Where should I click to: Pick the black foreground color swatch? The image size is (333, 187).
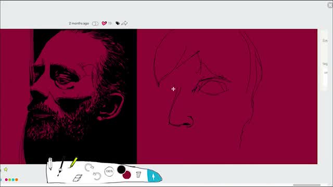click(x=121, y=169)
